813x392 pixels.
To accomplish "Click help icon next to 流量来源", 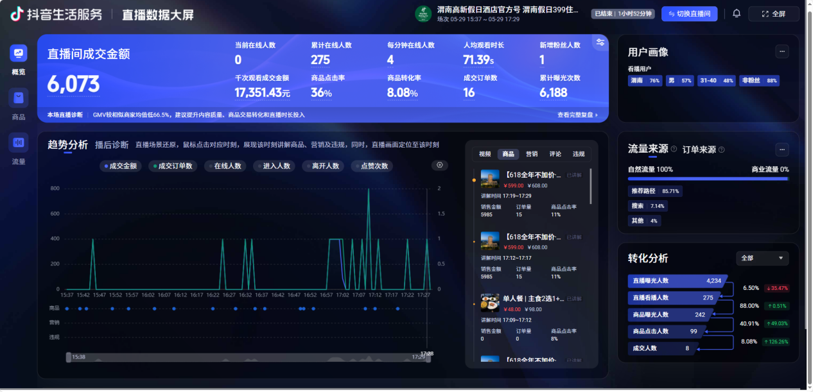I will point(674,149).
